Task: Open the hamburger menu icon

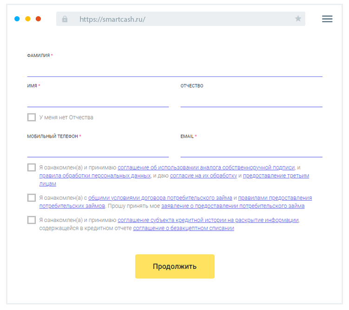Action: click(x=327, y=19)
